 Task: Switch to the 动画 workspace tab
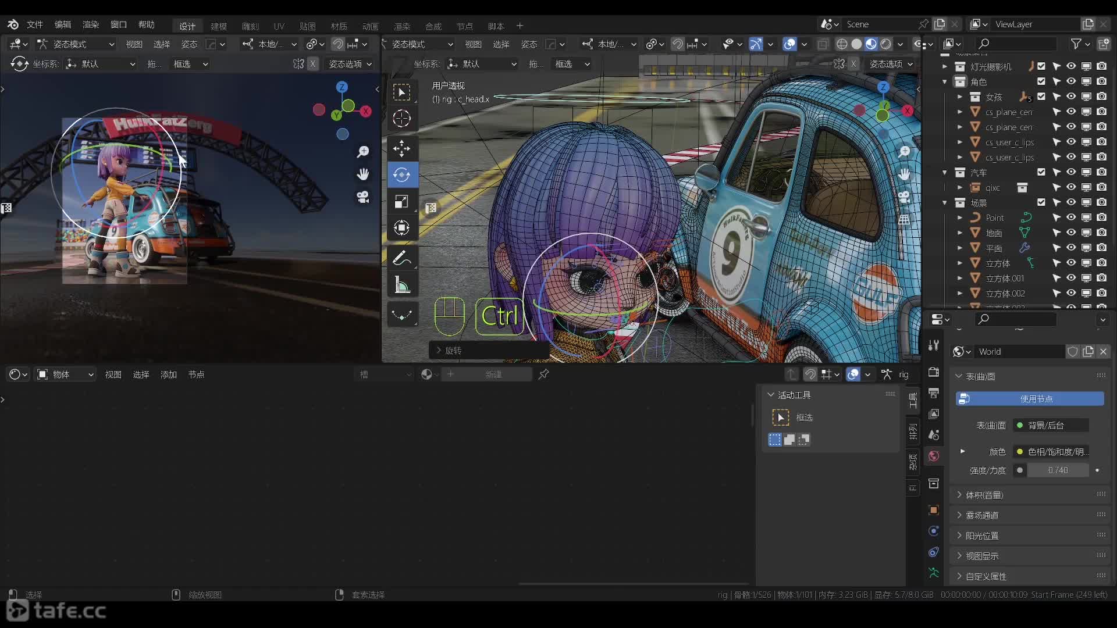click(371, 26)
